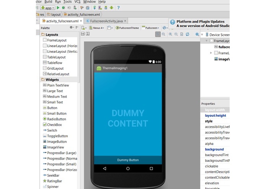Viewport: 266px width, 189px height.
Task: Jump to source page icon
Action: pos(182,34)
